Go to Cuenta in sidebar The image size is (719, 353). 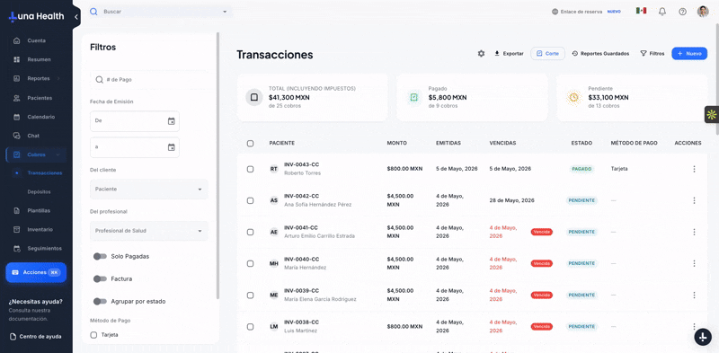tap(36, 40)
